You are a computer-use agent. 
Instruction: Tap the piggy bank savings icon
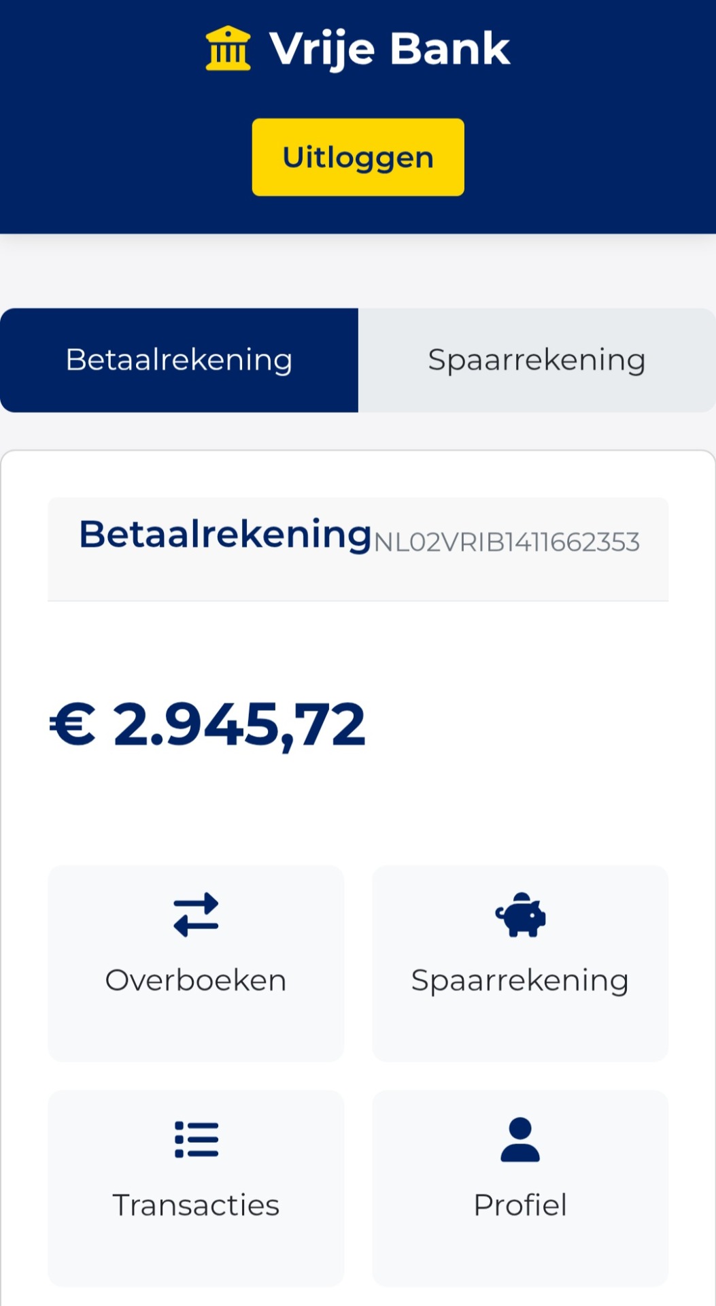coord(520,914)
